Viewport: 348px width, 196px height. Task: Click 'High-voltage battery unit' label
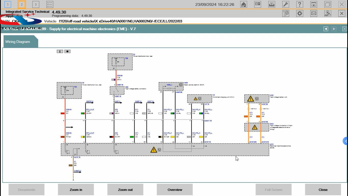278,97
